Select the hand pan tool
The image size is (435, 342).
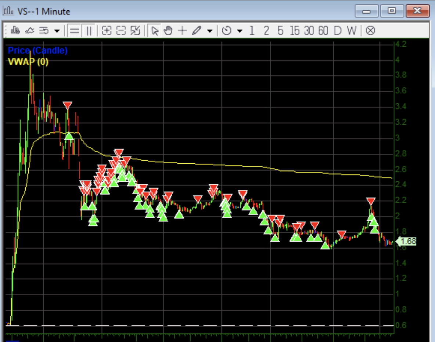(168, 31)
